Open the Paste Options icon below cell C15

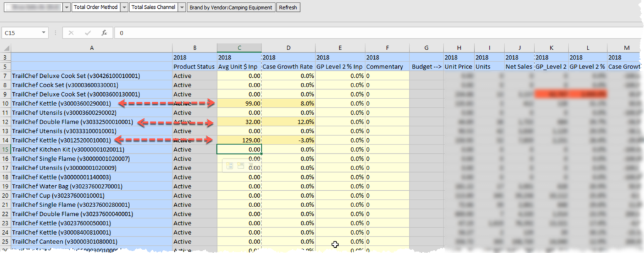click(x=230, y=165)
